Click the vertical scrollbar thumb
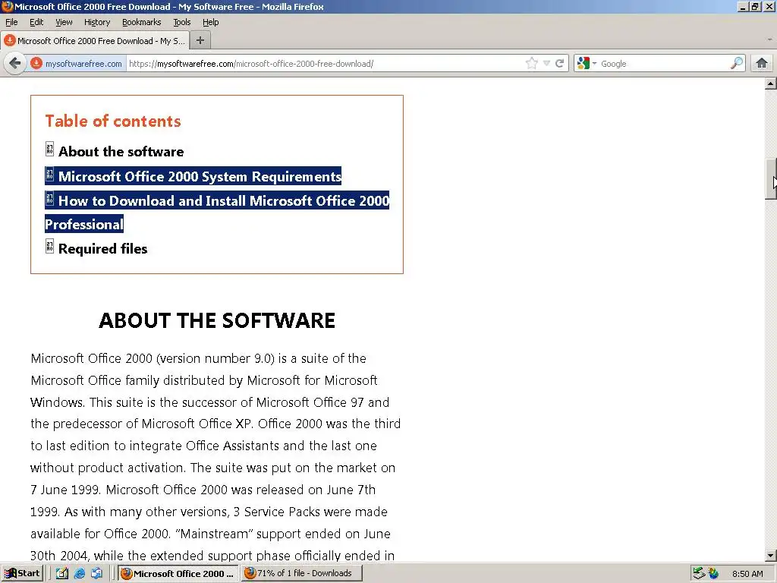This screenshot has width=777, height=583. pyautogui.click(x=770, y=179)
